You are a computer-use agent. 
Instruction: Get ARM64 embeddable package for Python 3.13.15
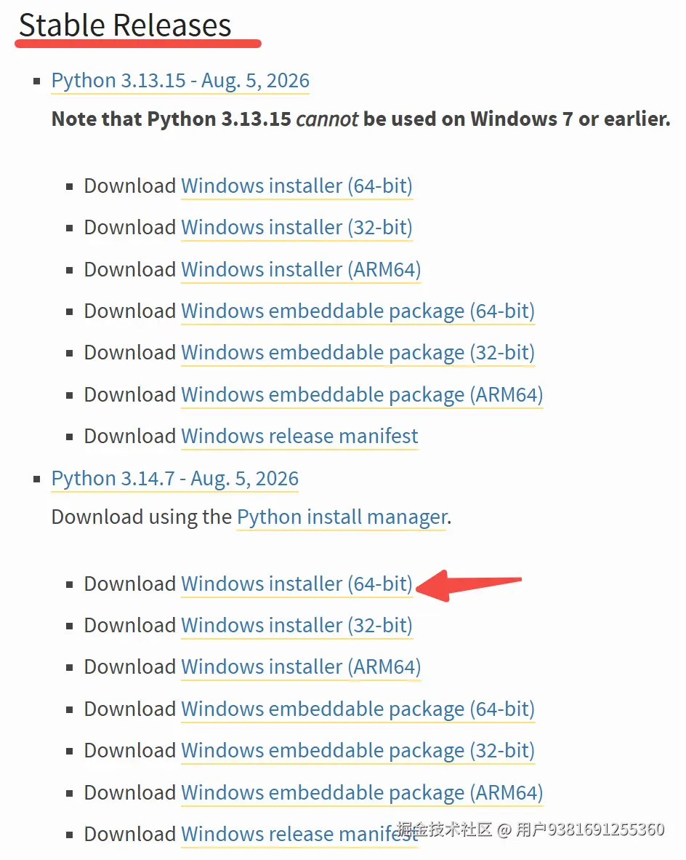(362, 395)
